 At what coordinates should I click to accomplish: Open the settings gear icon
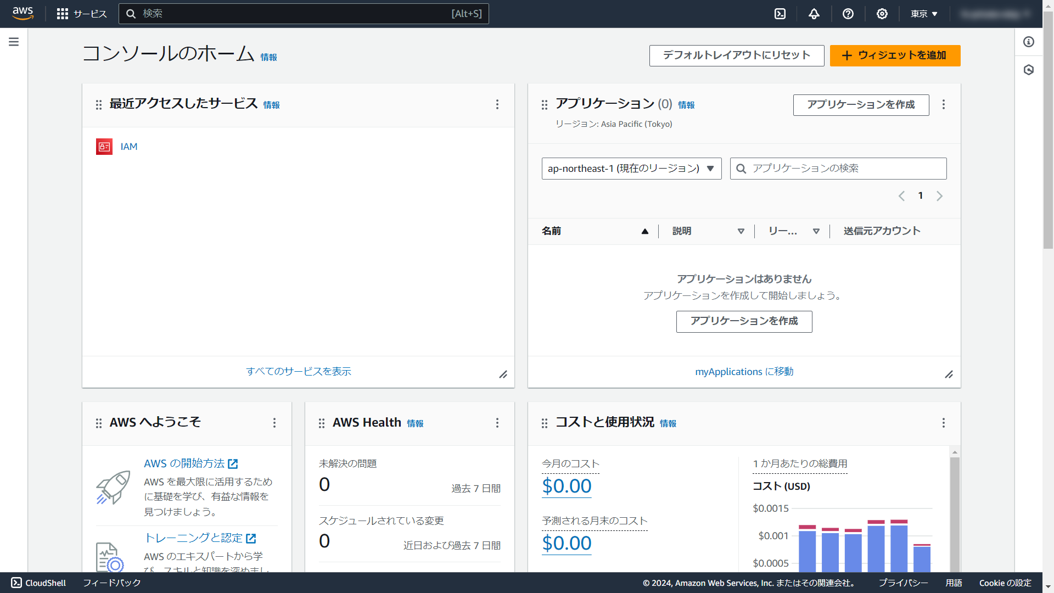(882, 14)
